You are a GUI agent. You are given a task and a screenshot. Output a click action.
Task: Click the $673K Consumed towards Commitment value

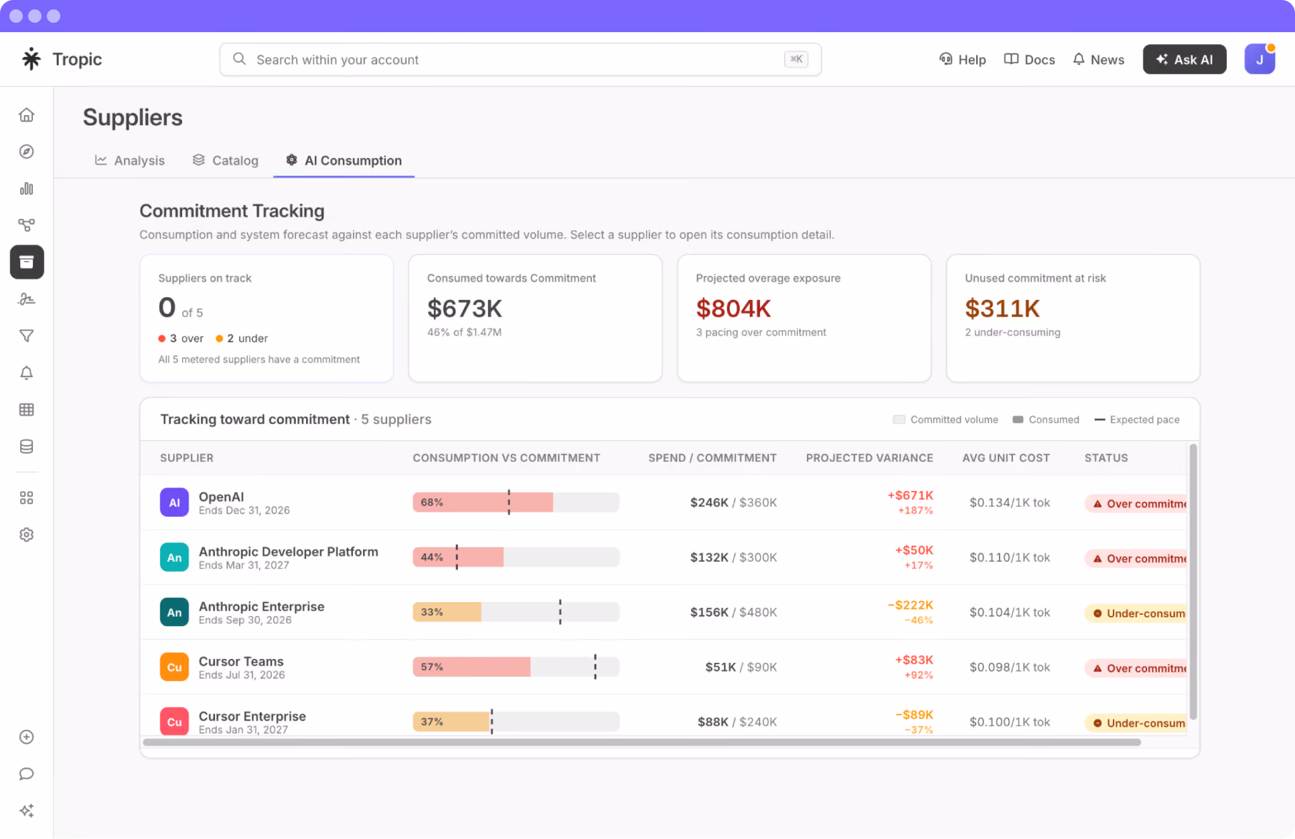pos(465,309)
